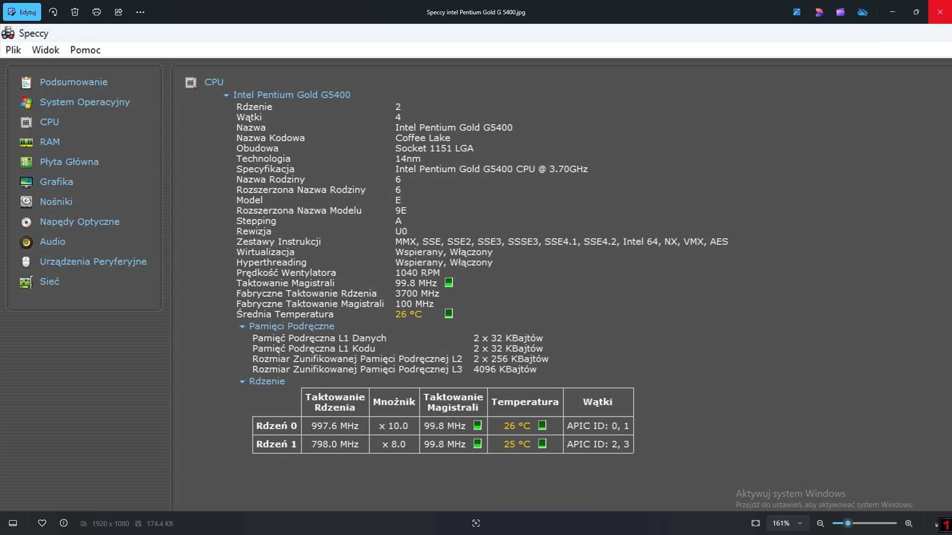Click the Coffee Lake code name value

point(422,138)
